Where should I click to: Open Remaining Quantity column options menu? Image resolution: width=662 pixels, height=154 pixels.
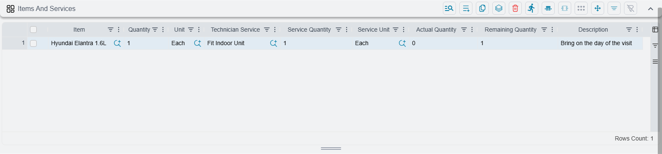point(552,30)
